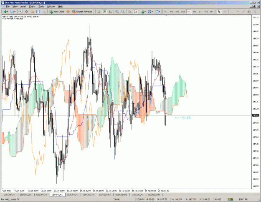
Task: Click the New Chart icon
Action: click(5, 12)
